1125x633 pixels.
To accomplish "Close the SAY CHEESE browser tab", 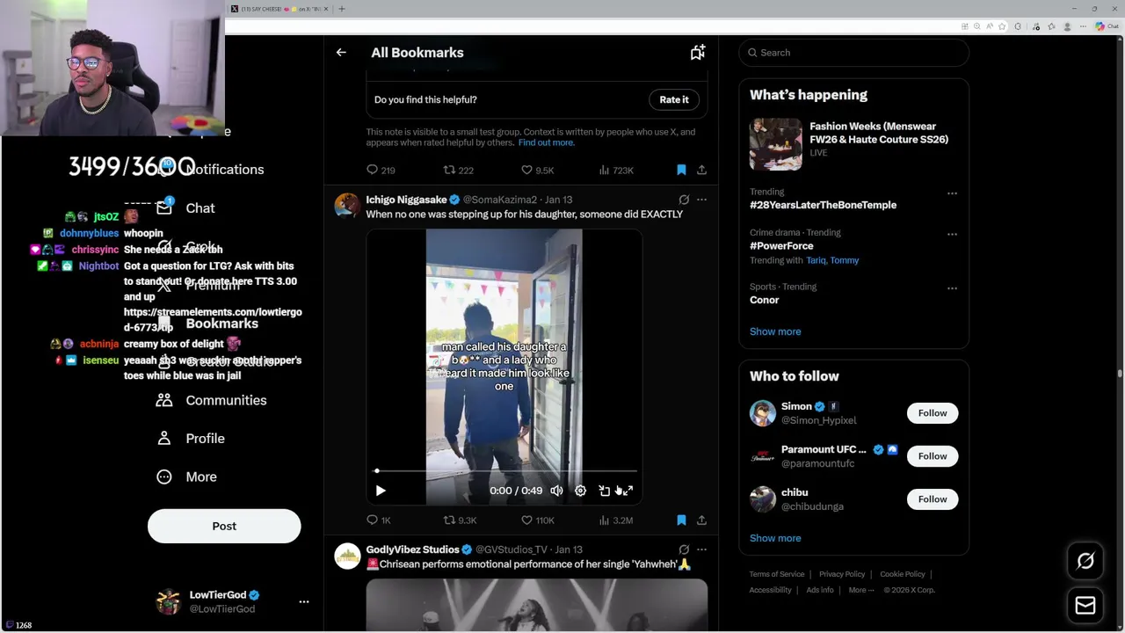I will click(326, 9).
